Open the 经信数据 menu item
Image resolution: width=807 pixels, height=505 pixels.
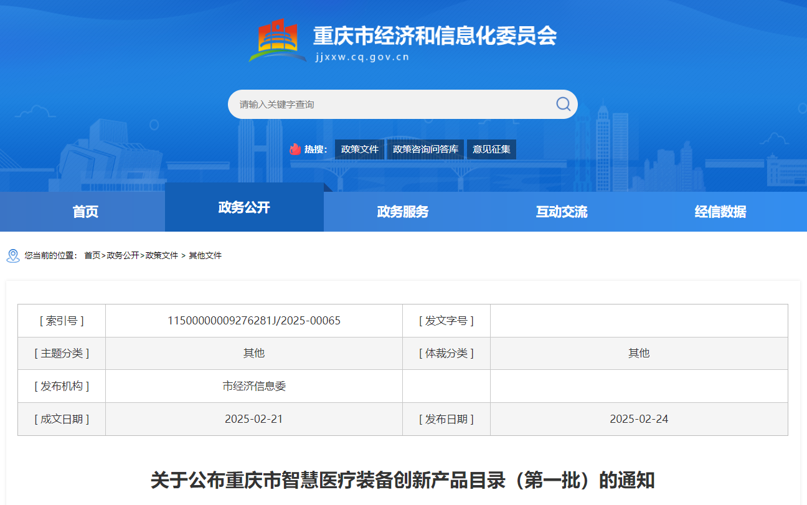click(719, 212)
